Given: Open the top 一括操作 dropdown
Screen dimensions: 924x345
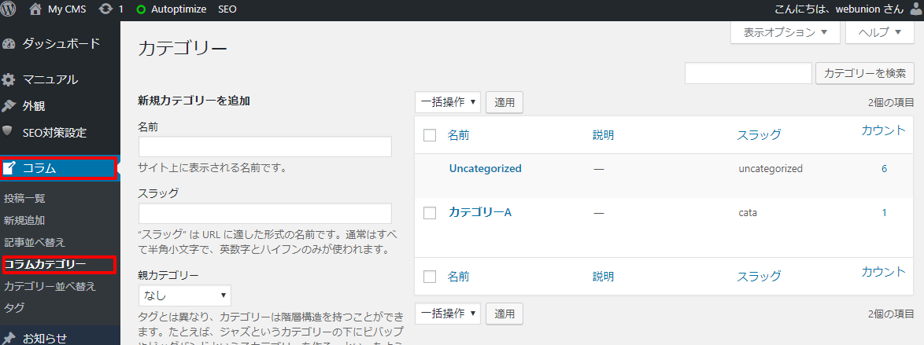Looking at the screenshot, I should tap(448, 102).
